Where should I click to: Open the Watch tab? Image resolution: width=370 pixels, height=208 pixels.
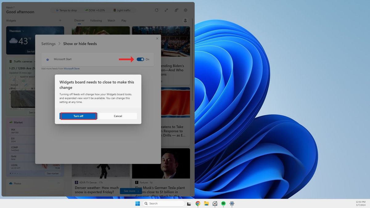(111, 20)
